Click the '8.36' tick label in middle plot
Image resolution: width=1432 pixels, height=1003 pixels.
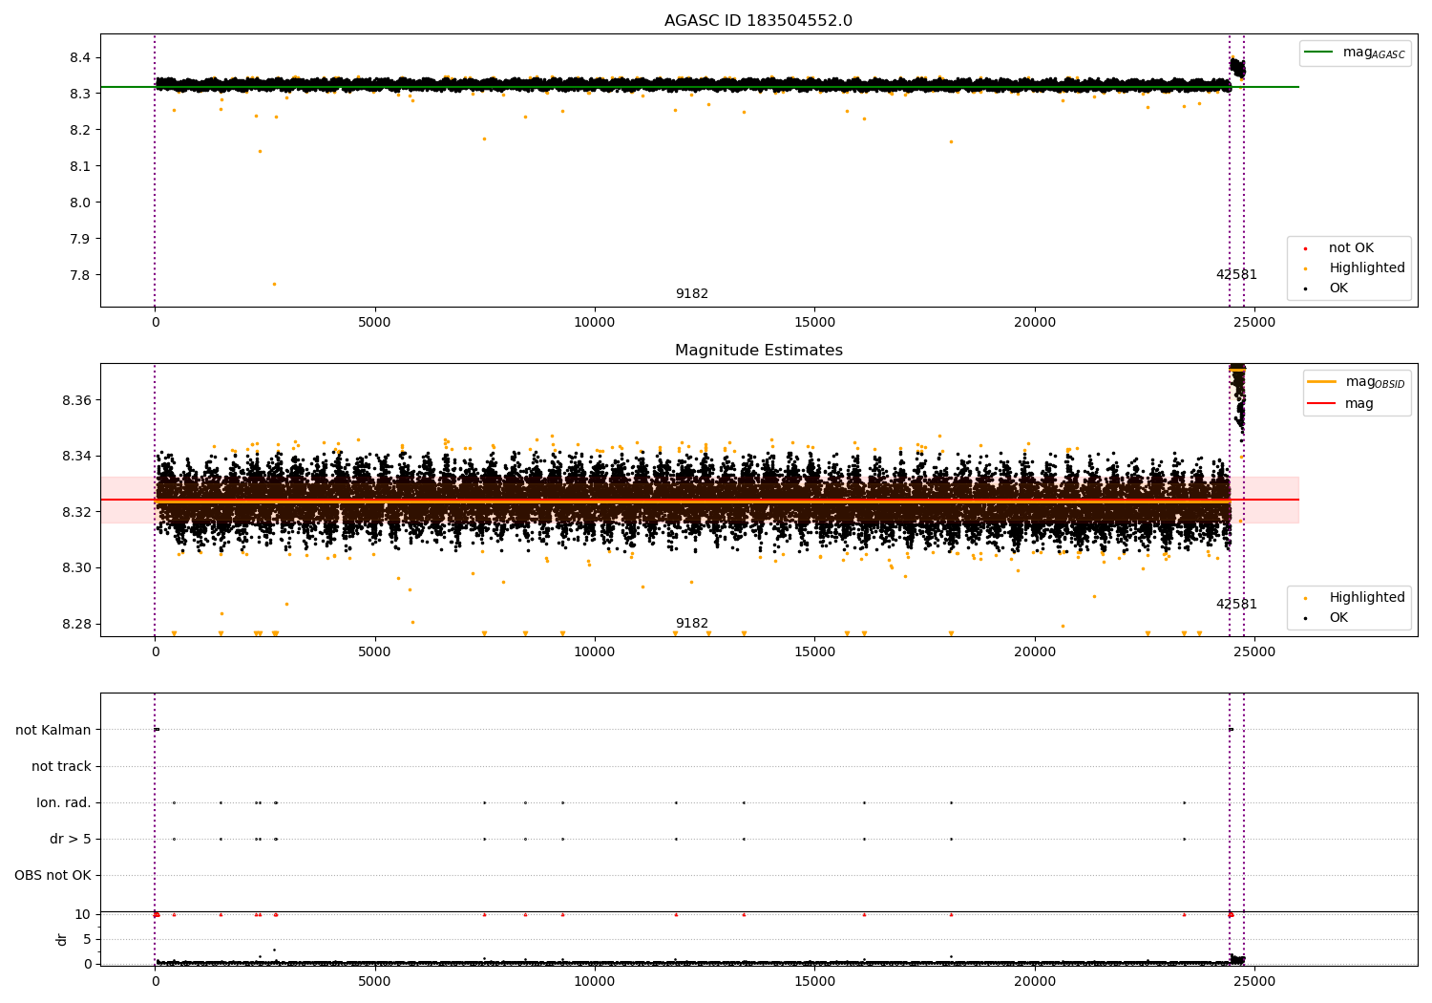[x=76, y=400]
